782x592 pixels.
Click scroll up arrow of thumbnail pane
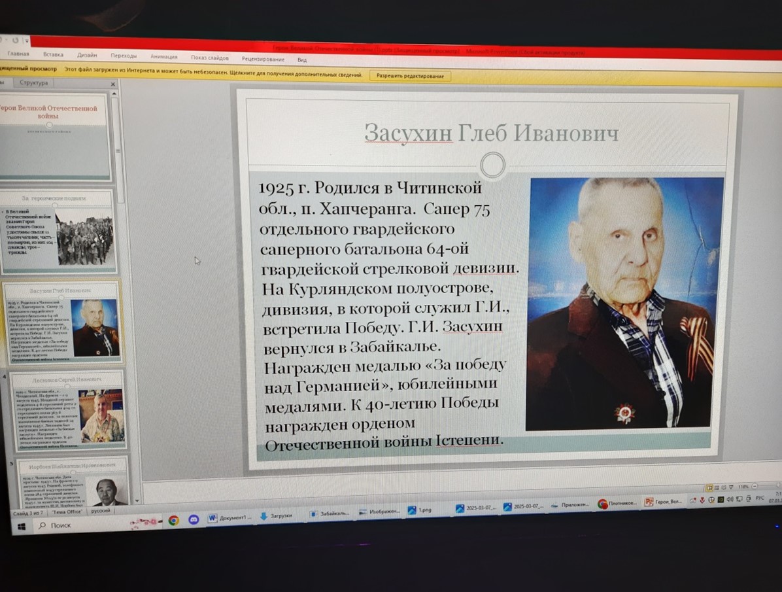pyautogui.click(x=114, y=94)
